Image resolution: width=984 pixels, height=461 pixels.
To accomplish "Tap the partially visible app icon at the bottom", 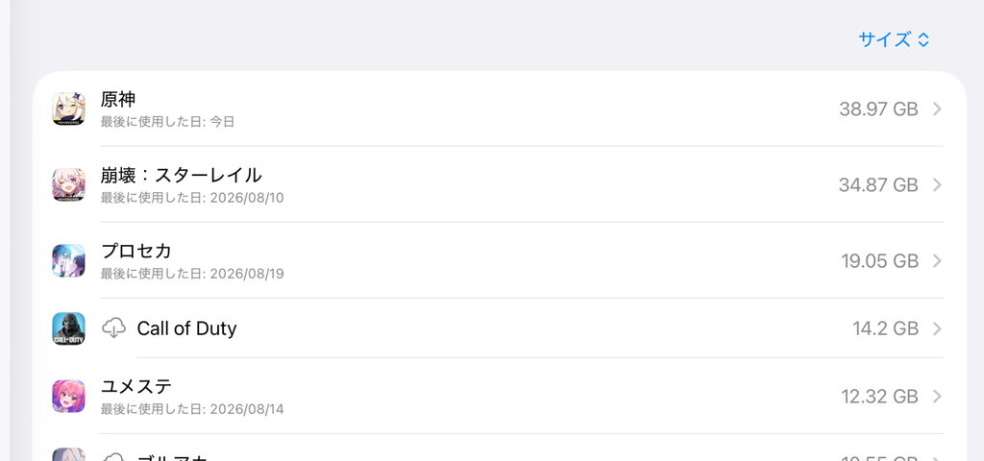I will pos(68,454).
